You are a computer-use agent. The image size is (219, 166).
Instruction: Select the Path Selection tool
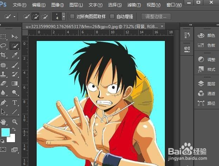point(3,112)
